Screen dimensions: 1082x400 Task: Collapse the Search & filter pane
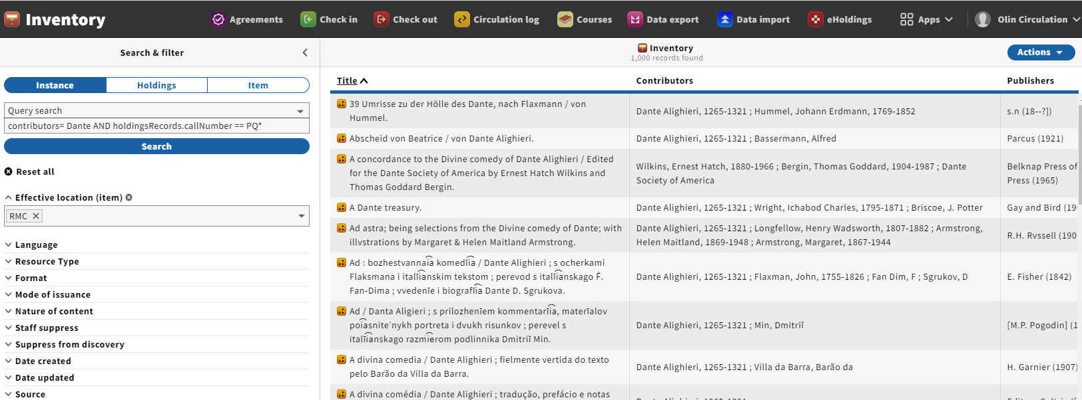[305, 52]
